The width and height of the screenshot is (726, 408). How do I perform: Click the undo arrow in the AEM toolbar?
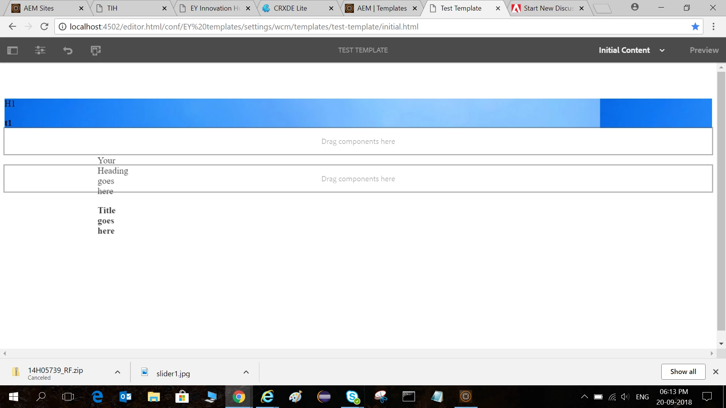point(68,50)
